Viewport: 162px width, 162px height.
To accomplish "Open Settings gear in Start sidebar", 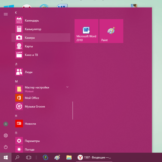I will [6, 136].
